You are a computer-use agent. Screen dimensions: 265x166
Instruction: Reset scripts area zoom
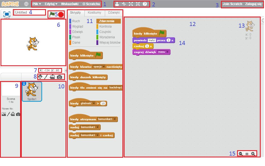point(247,154)
